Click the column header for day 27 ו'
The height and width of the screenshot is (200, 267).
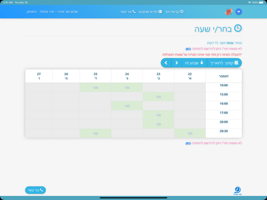[x=39, y=76]
